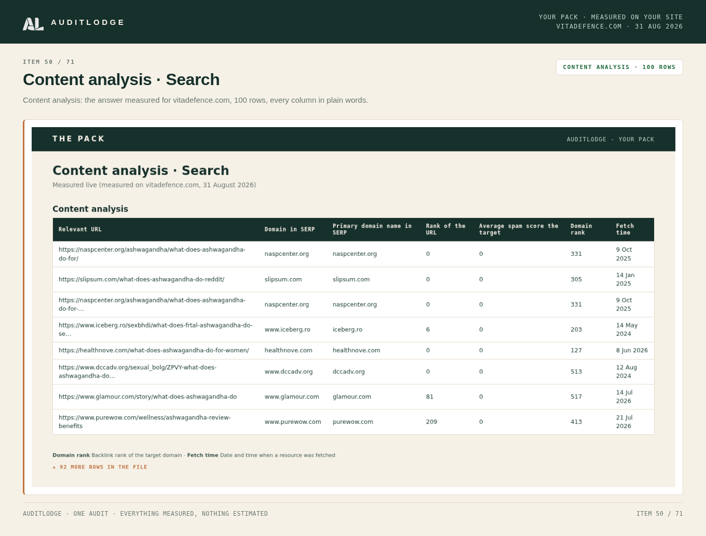The width and height of the screenshot is (706, 536).
Task: Click the AuditLodge logo icon
Action: pos(33,24)
